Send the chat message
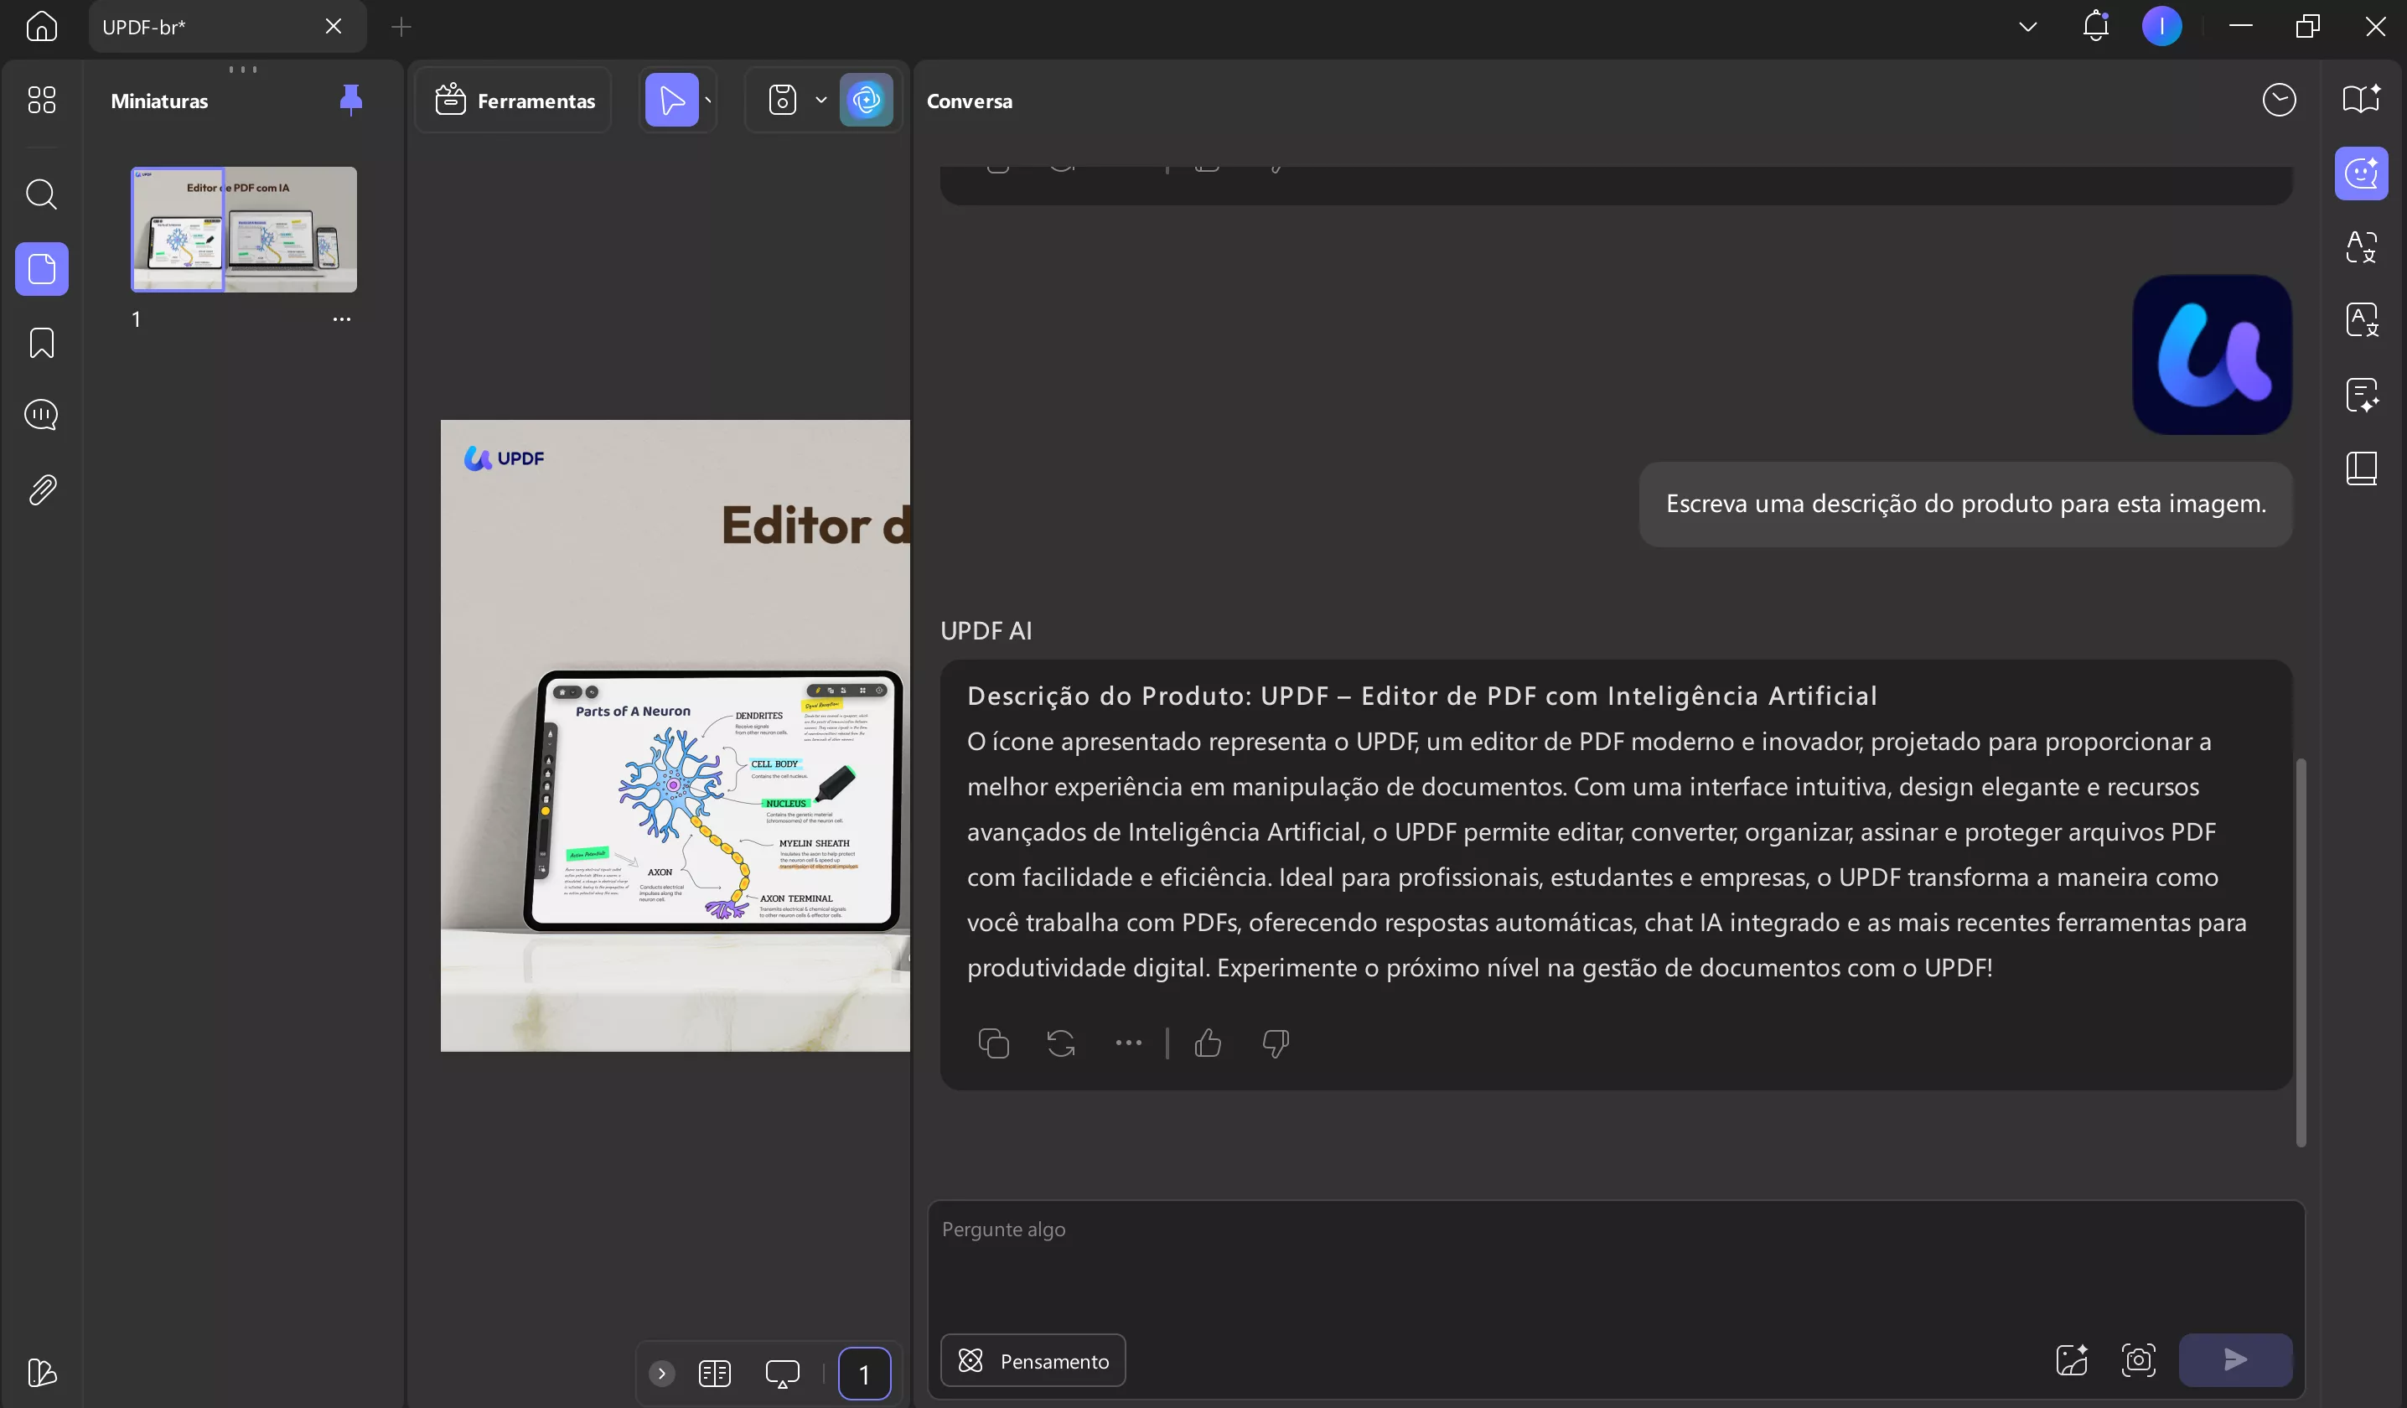Screen dimensions: 2407x1408 click(2235, 1360)
